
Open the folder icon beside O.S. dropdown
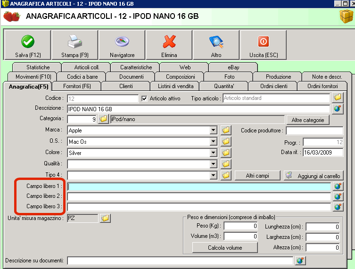pos(226,141)
